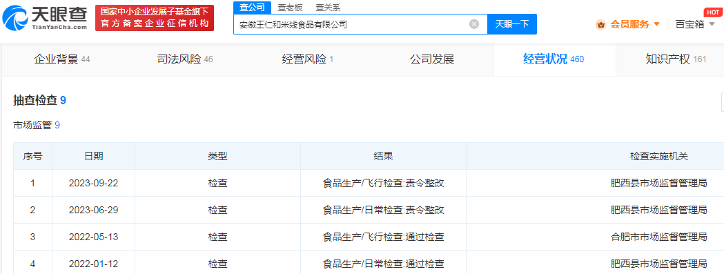Image resolution: width=724 pixels, height=274 pixels.
Task: Click the 类型 column header
Action: (x=218, y=156)
